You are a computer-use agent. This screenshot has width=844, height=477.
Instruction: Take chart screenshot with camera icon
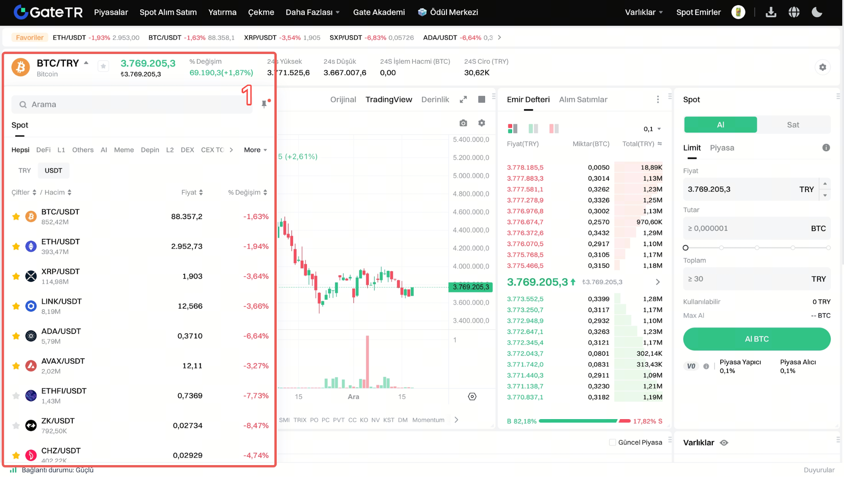(x=463, y=123)
